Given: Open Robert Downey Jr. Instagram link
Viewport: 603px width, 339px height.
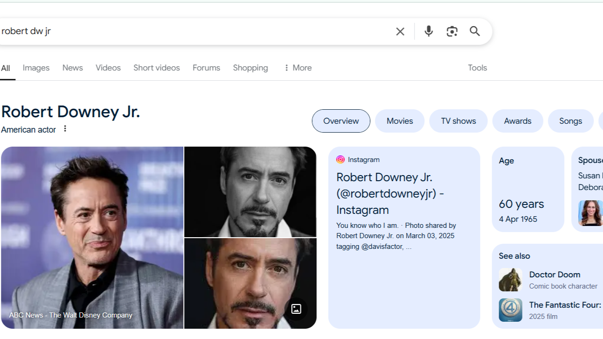Looking at the screenshot, I should click(390, 194).
